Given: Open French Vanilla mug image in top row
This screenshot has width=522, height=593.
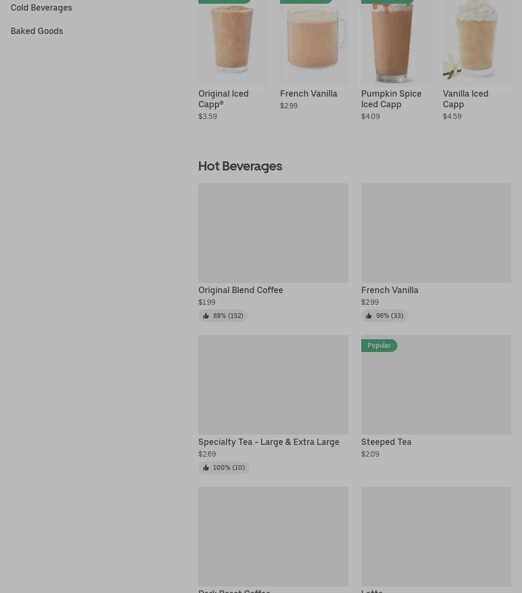Looking at the screenshot, I should tap(314, 42).
